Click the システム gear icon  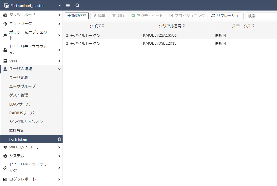click(5, 156)
